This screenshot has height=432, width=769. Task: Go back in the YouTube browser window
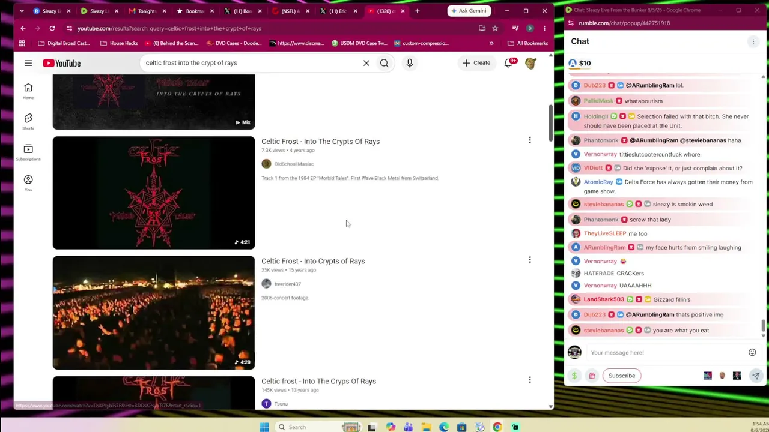coord(23,28)
